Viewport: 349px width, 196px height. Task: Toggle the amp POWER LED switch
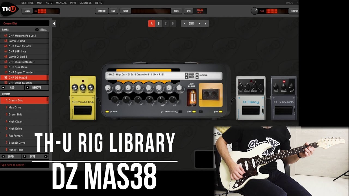[107, 112]
